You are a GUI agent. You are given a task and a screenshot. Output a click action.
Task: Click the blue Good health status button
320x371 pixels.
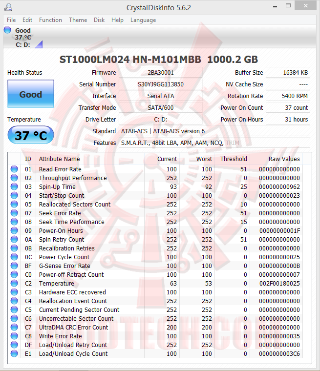31,94
